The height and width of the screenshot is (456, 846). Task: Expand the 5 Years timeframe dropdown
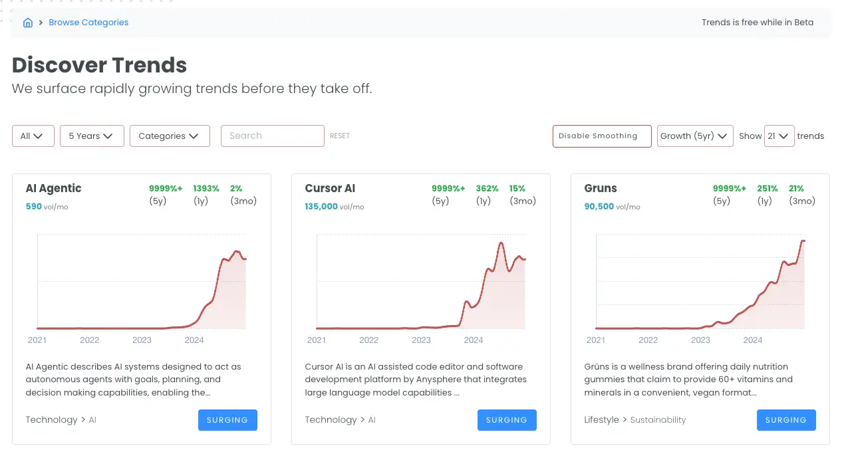(92, 136)
